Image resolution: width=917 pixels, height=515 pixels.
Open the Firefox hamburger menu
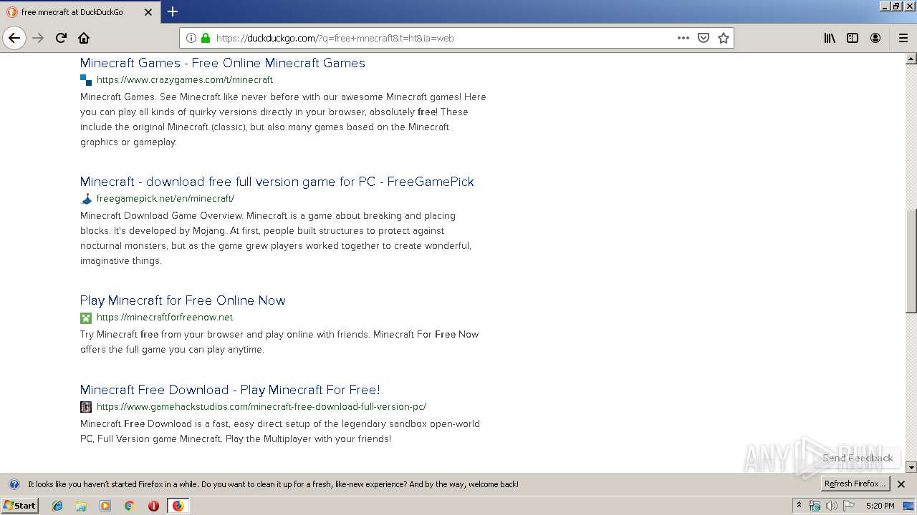903,38
